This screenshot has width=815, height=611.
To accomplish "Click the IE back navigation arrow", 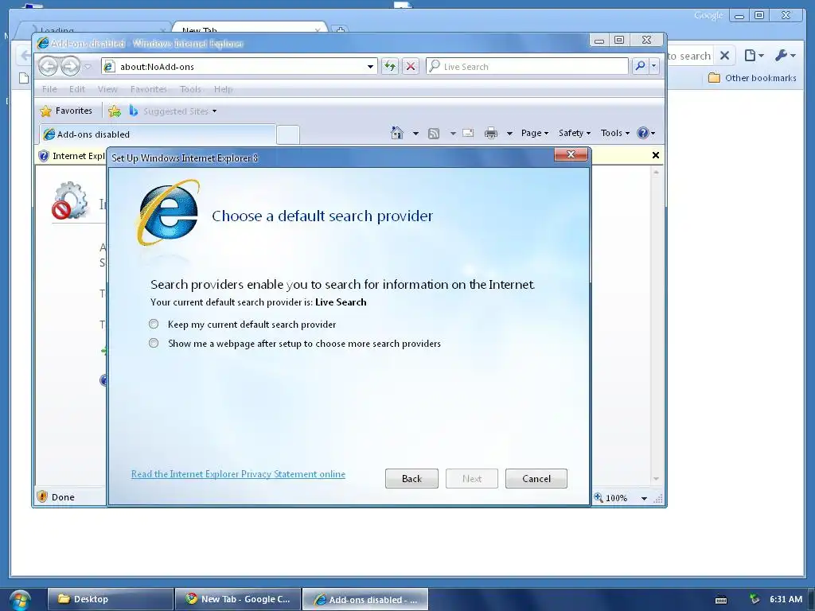I will pyautogui.click(x=49, y=66).
